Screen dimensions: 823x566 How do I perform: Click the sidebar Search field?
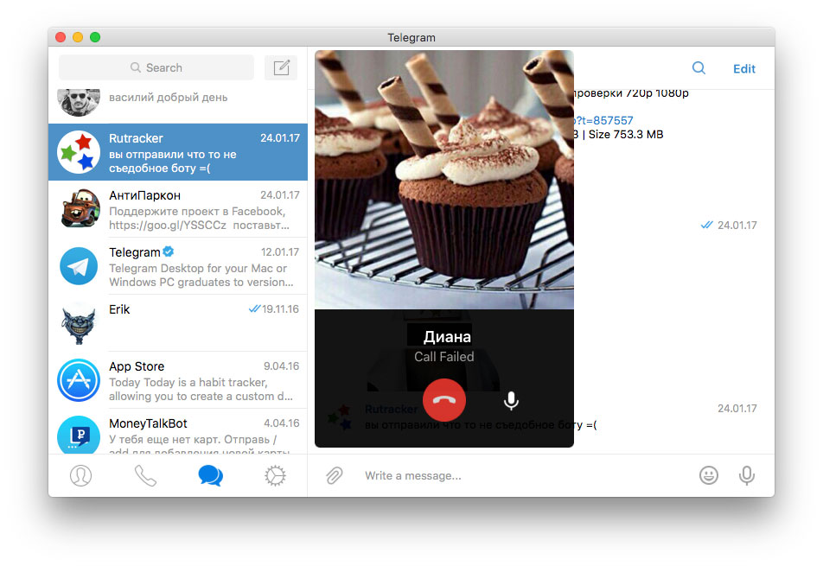[x=156, y=67]
